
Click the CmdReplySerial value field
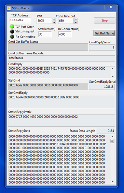(x=102, y=47)
